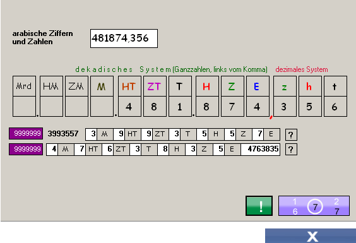Select the olive M place value header

(102, 86)
